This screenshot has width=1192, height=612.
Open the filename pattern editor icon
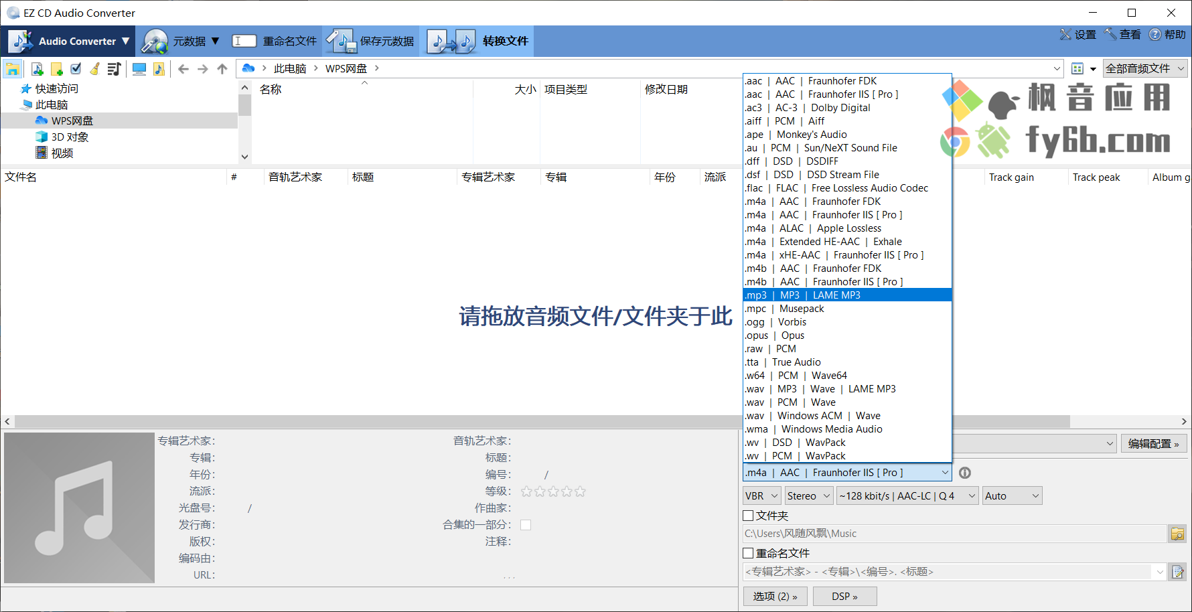pyautogui.click(x=1177, y=572)
